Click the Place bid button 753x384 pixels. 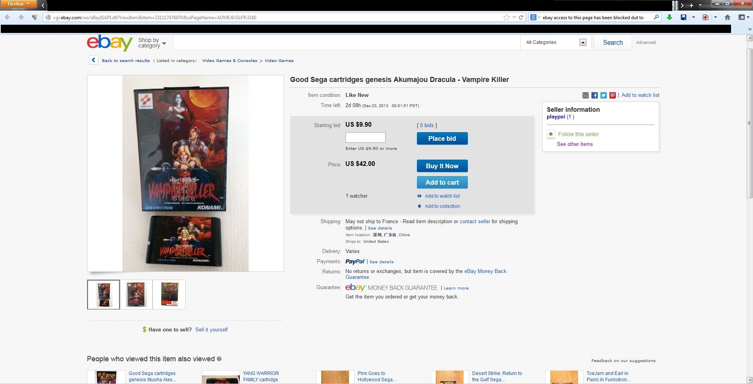pyautogui.click(x=442, y=138)
